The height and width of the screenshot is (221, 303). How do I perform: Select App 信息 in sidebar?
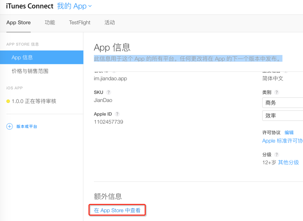[x=42, y=57]
